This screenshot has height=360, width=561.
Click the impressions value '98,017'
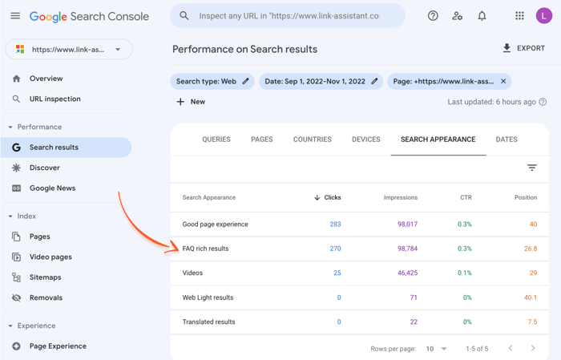(407, 224)
